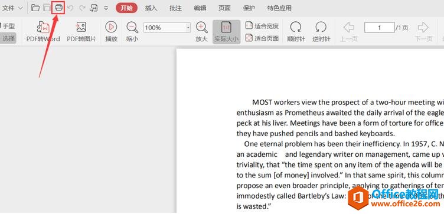
Task: Click the undo arrow icon
Action: click(x=70, y=8)
